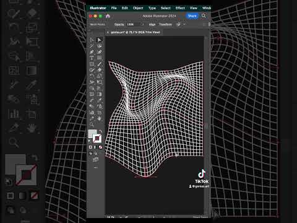The height and width of the screenshot is (223, 297).
Task: Set paint mode to Gradient
Action: (x=95, y=147)
